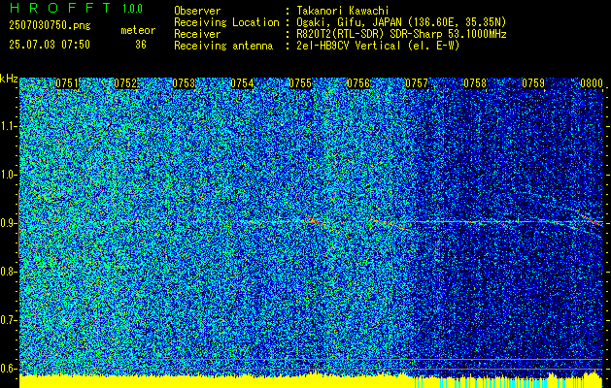The image size is (611, 388).
Task: Click the version number 1.0.0
Action: [132, 9]
